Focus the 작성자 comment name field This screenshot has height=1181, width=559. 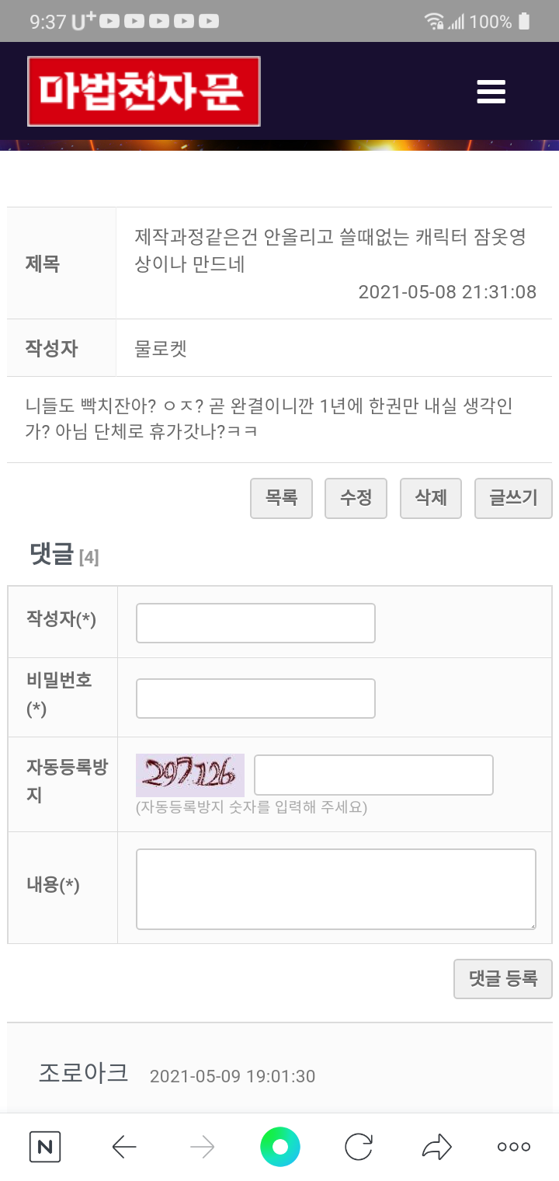click(x=255, y=623)
